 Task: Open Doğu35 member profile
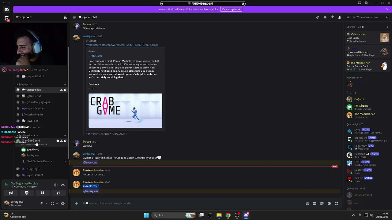[x=367, y=99]
